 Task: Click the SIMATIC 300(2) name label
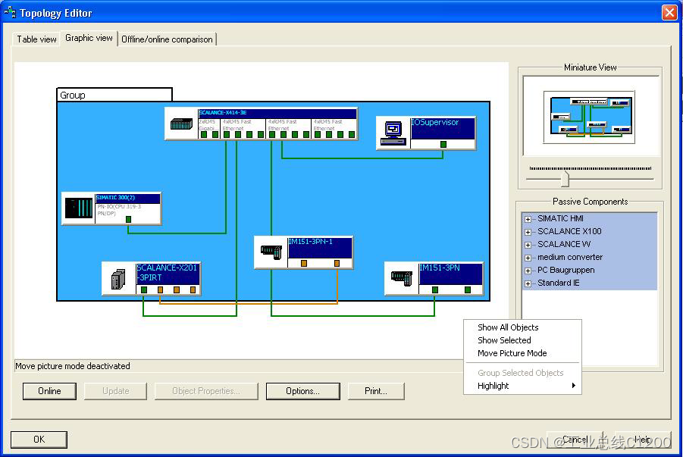click(115, 197)
